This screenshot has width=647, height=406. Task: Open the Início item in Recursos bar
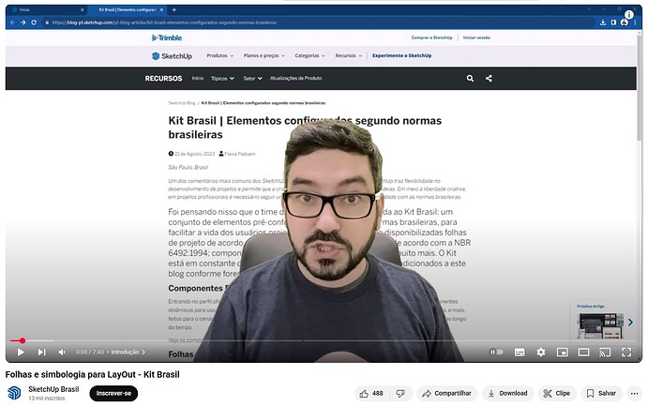(x=198, y=78)
